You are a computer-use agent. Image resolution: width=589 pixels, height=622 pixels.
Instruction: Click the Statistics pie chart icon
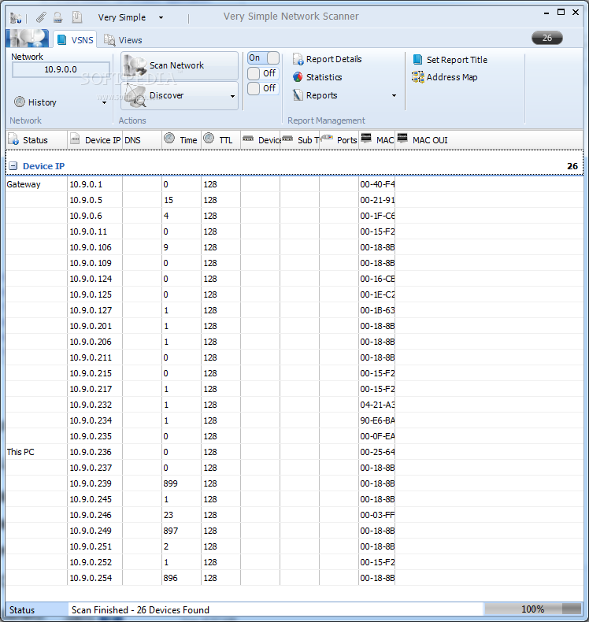(298, 77)
